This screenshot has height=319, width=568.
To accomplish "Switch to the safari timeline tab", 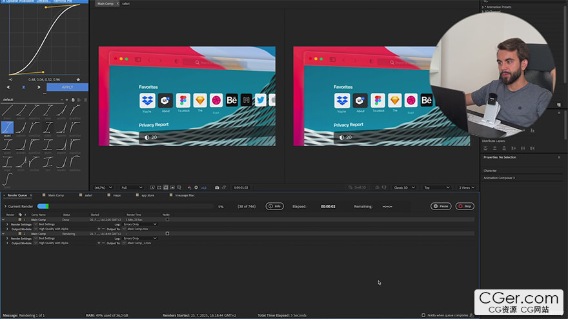I will coord(88,195).
